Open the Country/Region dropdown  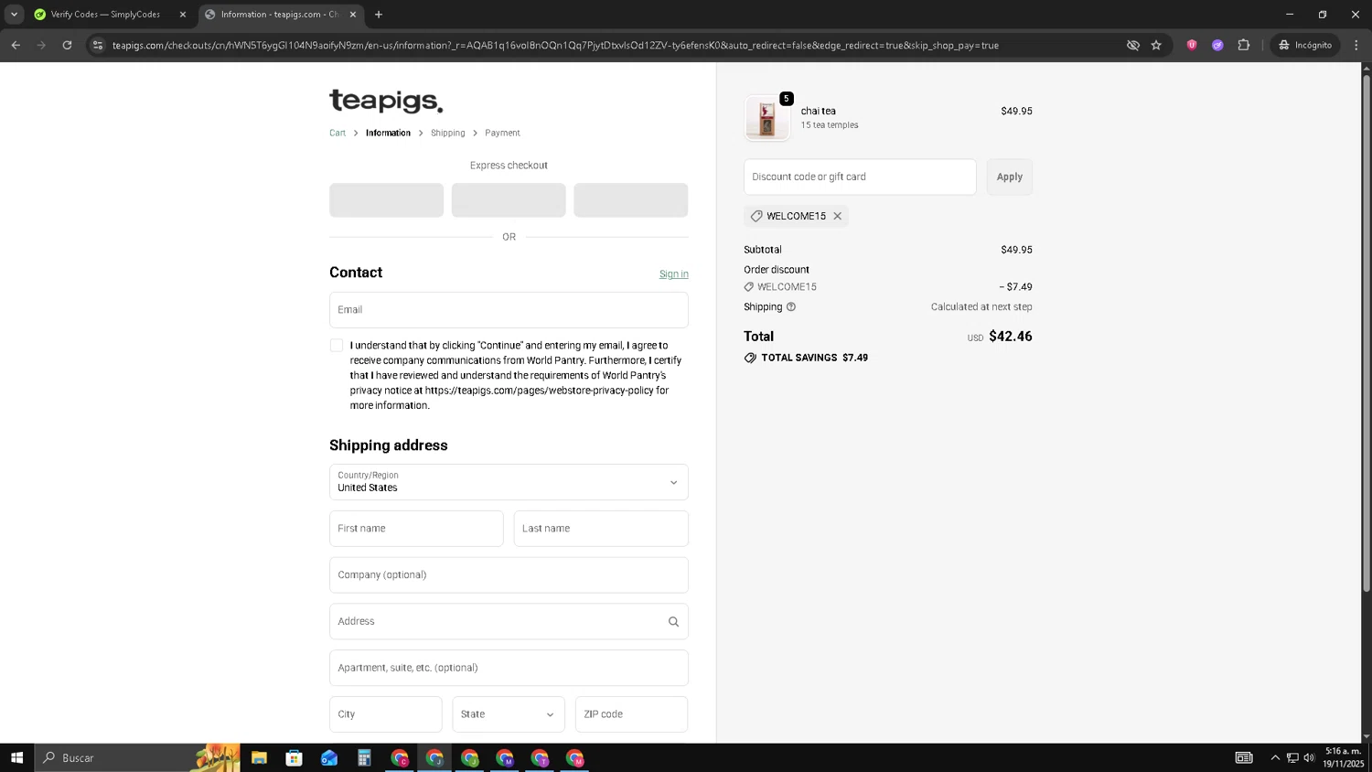click(x=509, y=482)
